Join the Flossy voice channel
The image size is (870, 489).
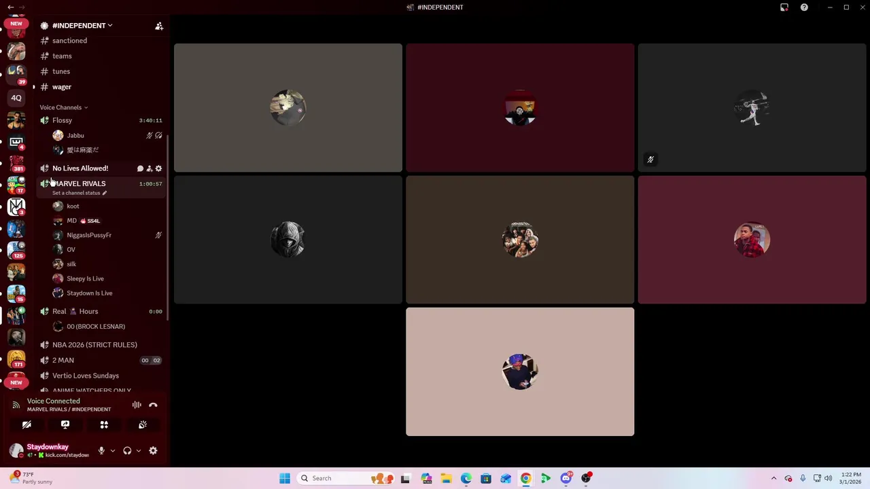[x=101, y=120]
